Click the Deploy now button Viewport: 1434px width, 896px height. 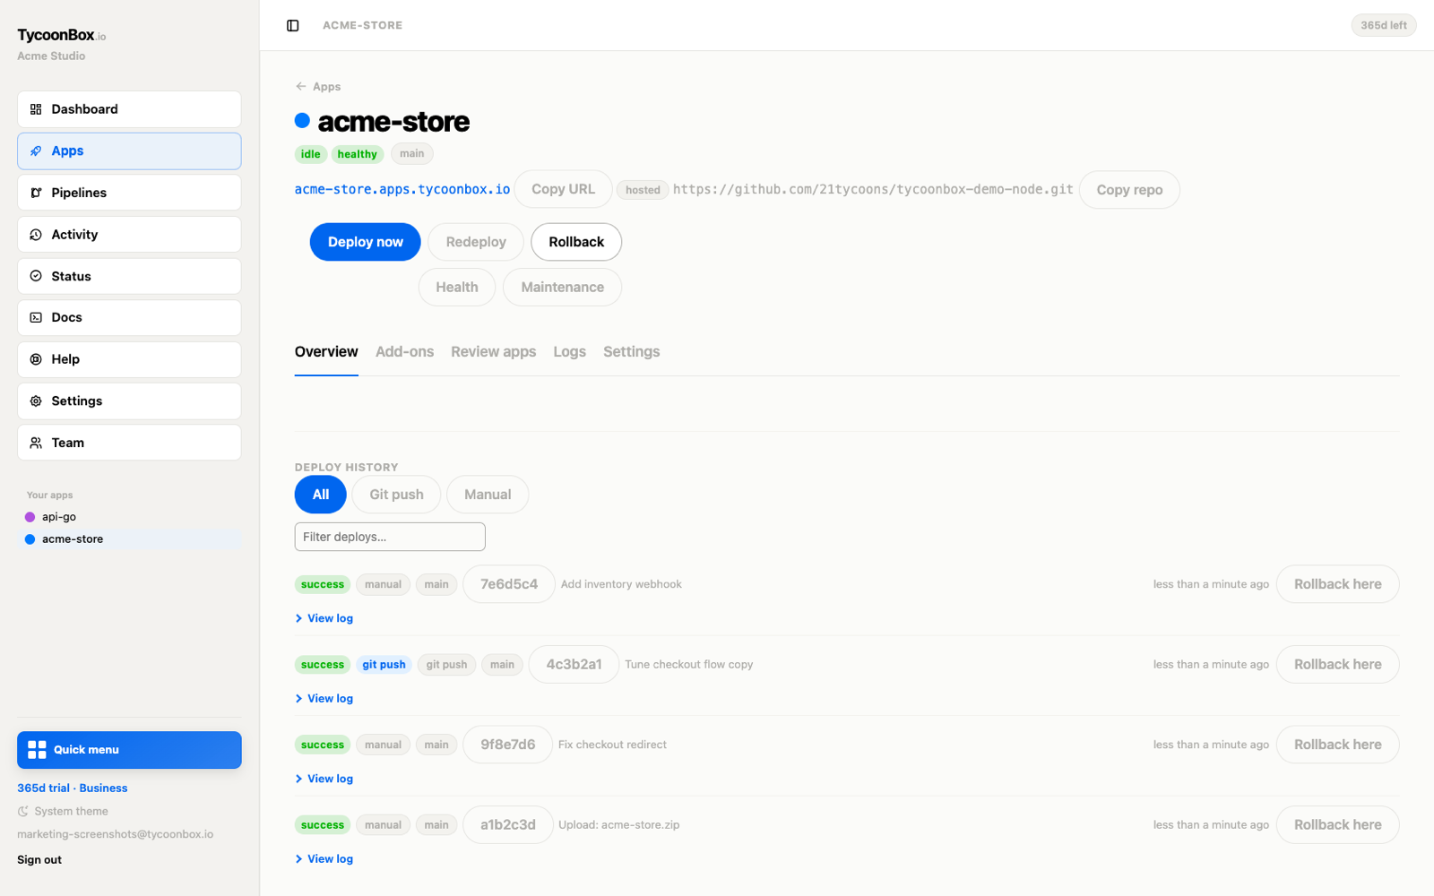click(366, 242)
